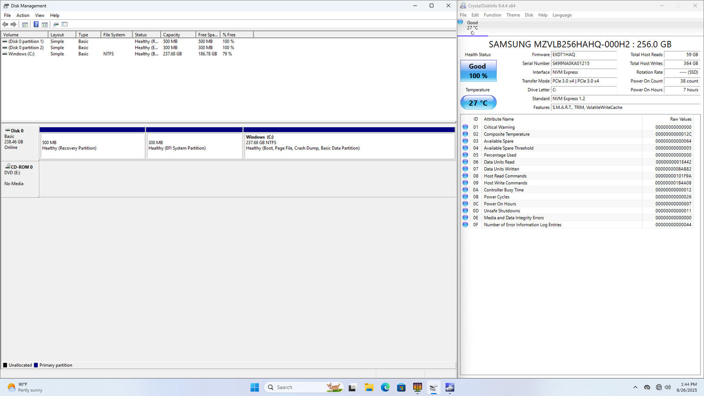Image resolution: width=704 pixels, height=396 pixels.
Task: Open the View menu in Disk Management
Action: click(x=40, y=15)
